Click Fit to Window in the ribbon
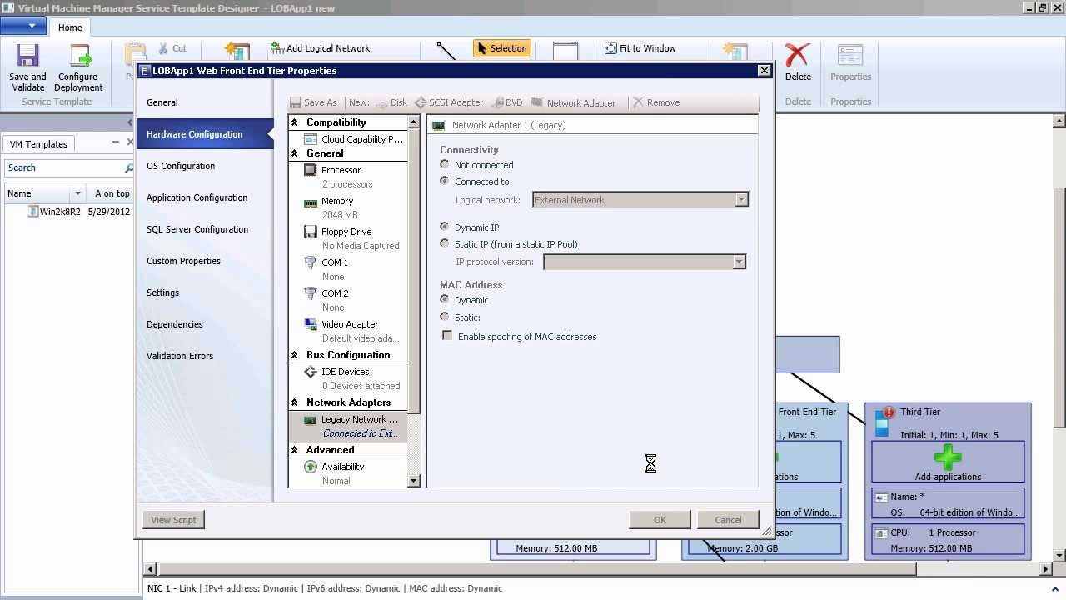This screenshot has width=1066, height=600. [x=640, y=48]
